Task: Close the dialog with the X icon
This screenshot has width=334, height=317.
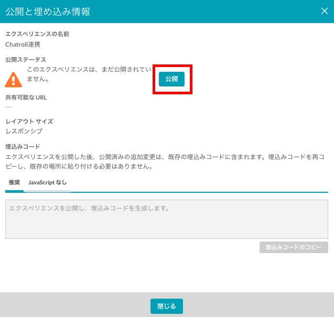Action: coord(324,11)
